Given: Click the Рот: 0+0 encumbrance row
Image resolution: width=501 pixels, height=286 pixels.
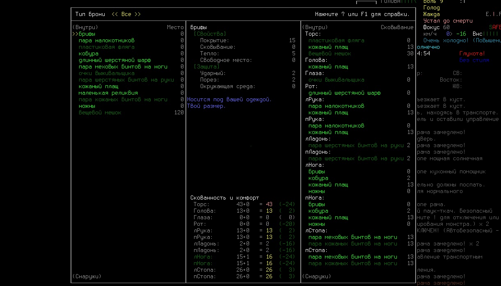Looking at the screenshot, I should [245, 224].
